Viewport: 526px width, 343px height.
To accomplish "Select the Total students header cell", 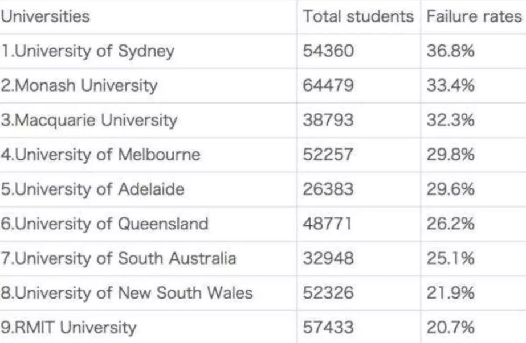I will coord(358,16).
